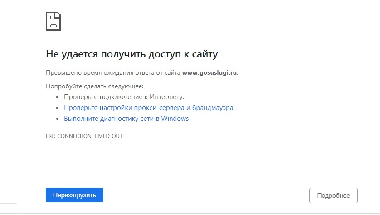This screenshot has height=215, width=380.
Task: Click the text Проверьте подключение к Интернету
Action: tap(124, 97)
